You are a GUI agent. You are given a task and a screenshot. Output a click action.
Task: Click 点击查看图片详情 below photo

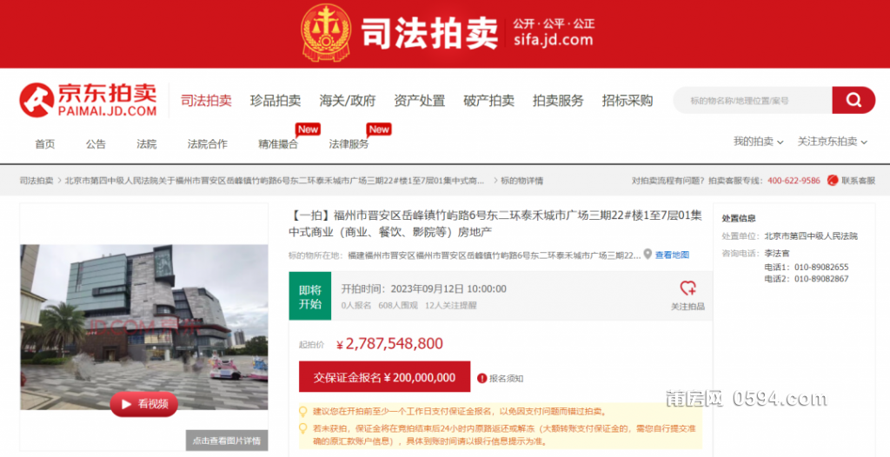point(227,440)
